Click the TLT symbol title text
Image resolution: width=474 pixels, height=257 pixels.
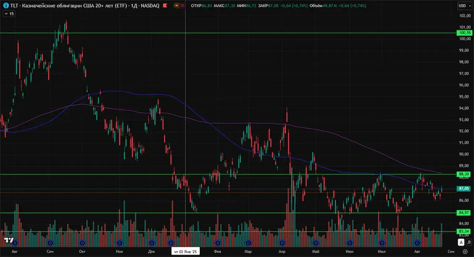tap(85, 6)
